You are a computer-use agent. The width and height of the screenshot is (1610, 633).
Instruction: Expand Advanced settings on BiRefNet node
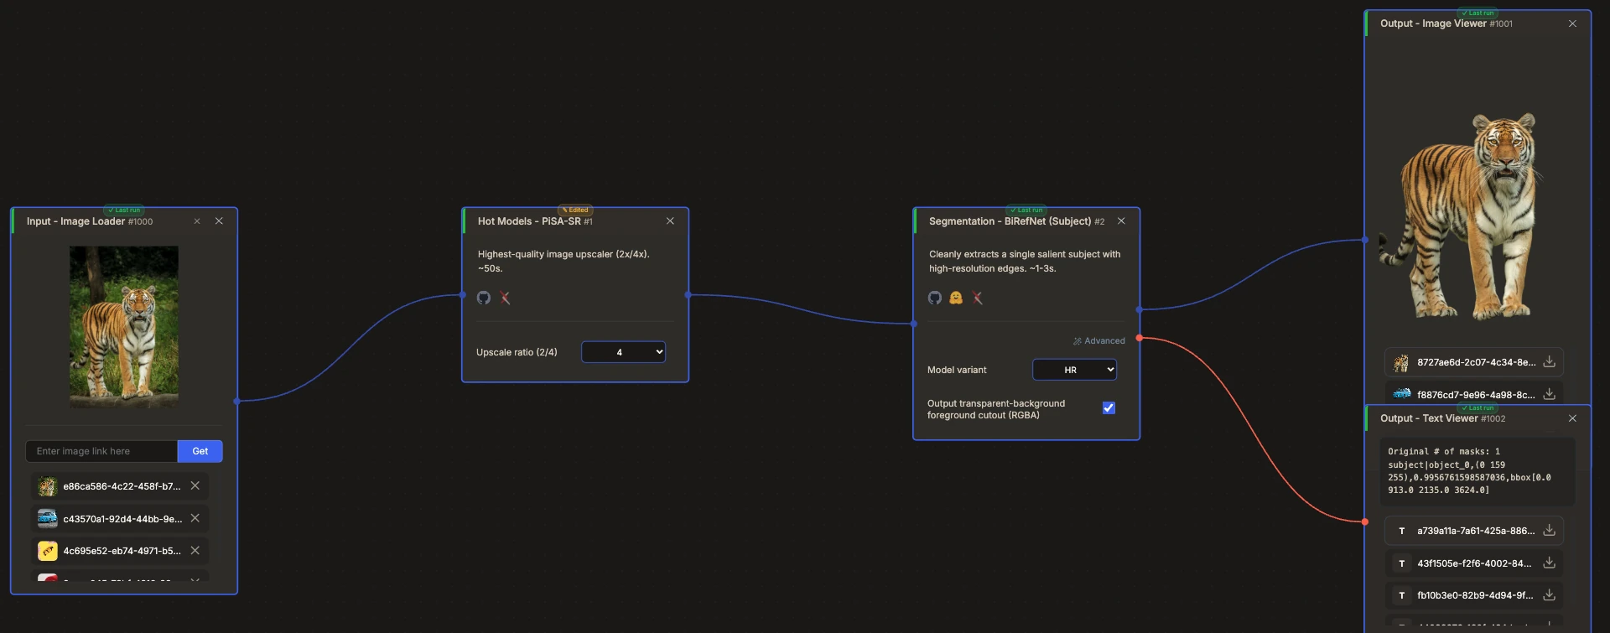pyautogui.click(x=1098, y=341)
